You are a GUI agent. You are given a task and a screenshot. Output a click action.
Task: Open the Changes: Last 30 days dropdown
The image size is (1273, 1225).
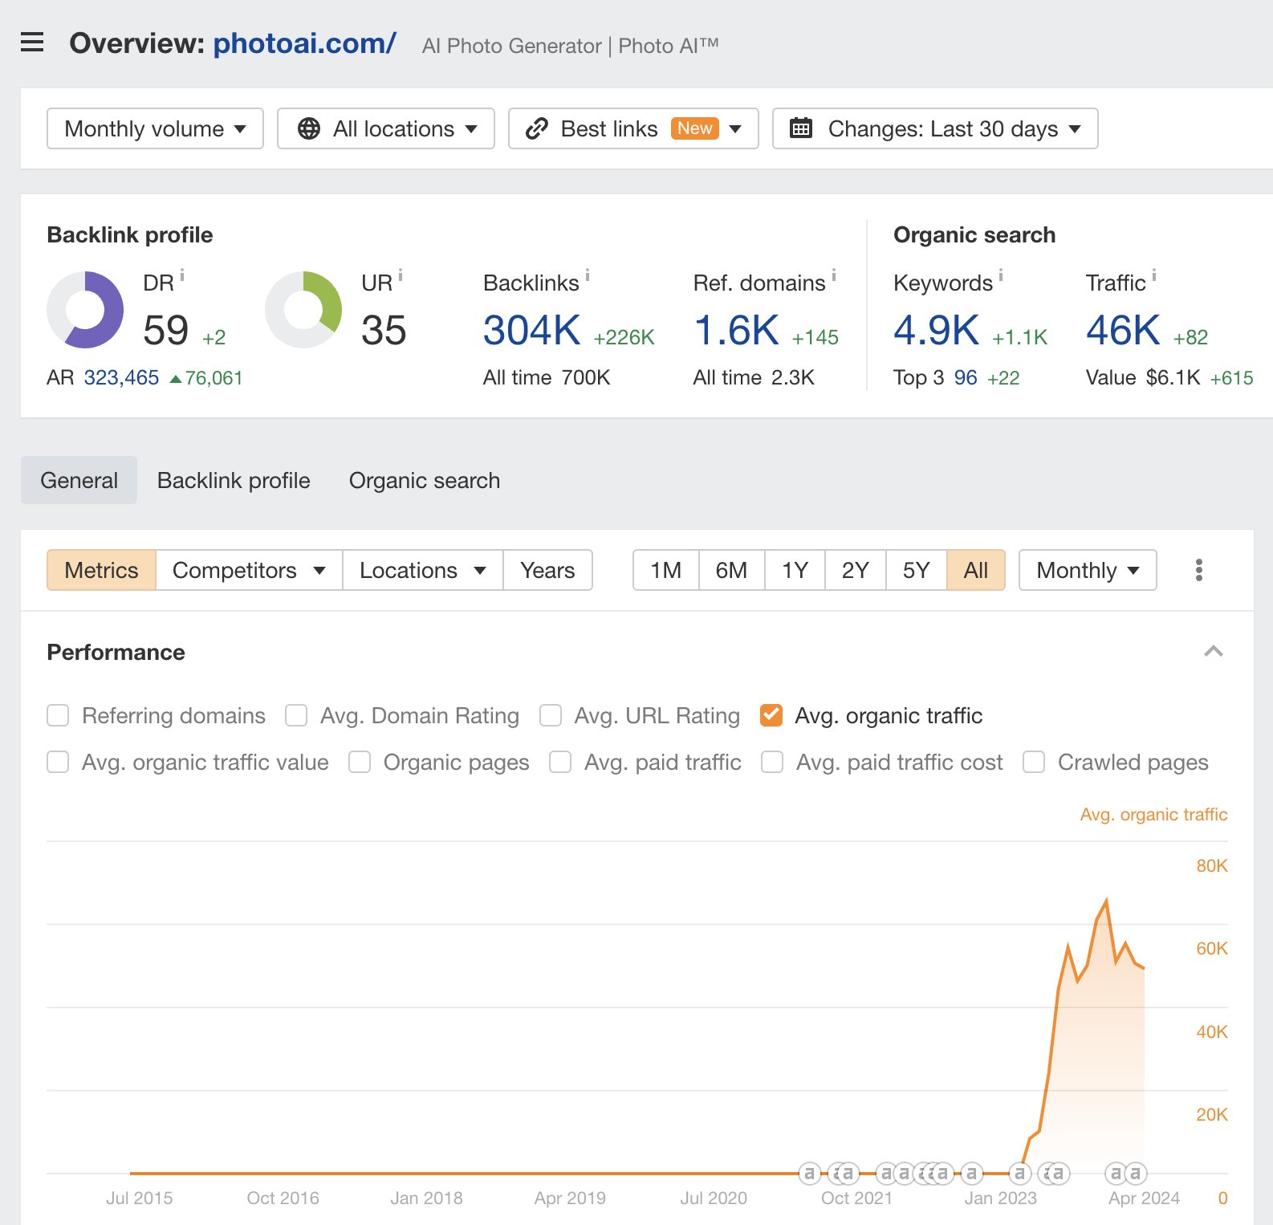coord(935,128)
